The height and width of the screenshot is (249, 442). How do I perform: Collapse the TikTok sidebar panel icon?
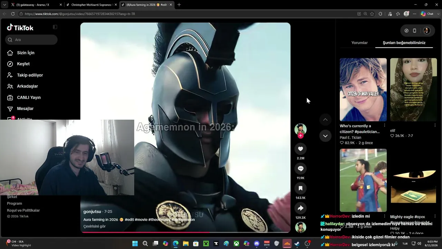pyautogui.click(x=55, y=27)
